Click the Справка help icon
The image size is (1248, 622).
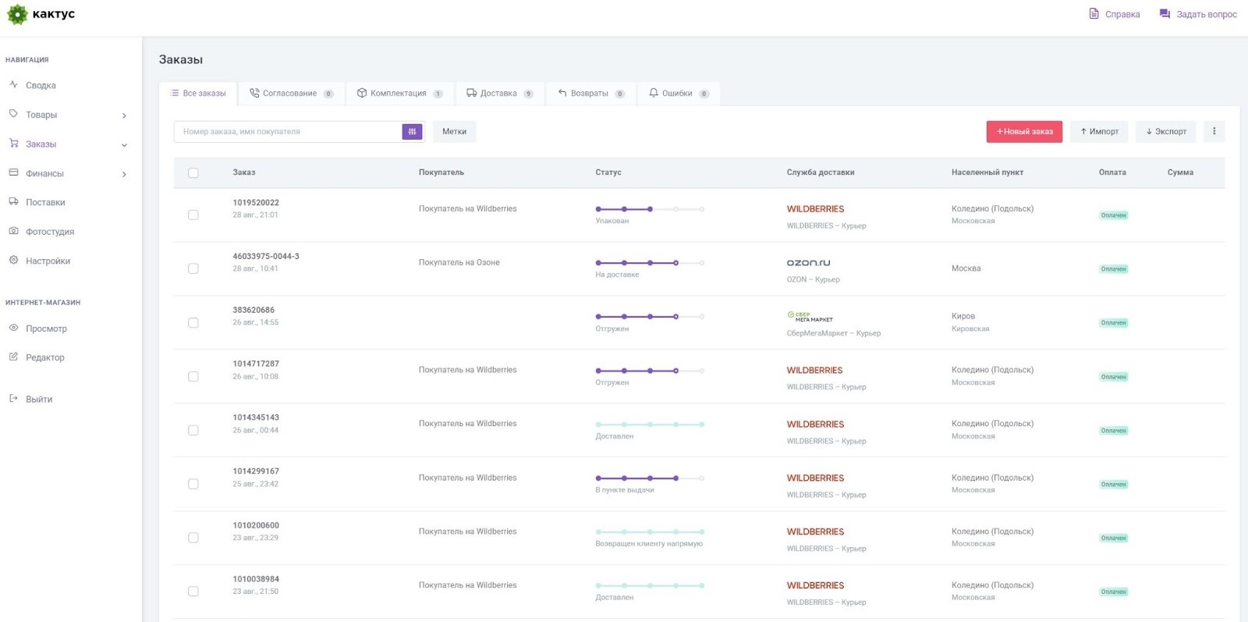point(1094,14)
